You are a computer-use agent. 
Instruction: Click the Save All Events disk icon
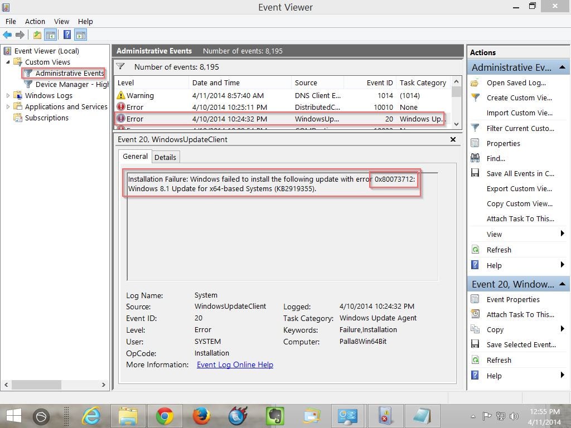tap(475, 173)
